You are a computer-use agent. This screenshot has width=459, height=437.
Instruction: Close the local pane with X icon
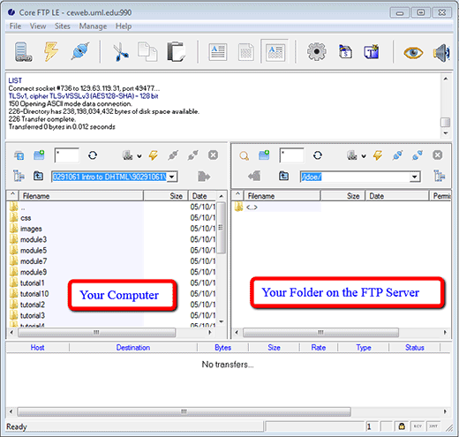[213, 155]
